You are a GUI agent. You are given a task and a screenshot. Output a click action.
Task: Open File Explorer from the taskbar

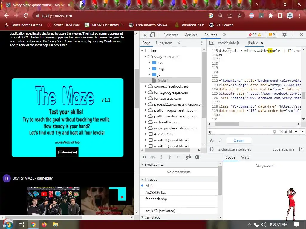click(x=55, y=225)
